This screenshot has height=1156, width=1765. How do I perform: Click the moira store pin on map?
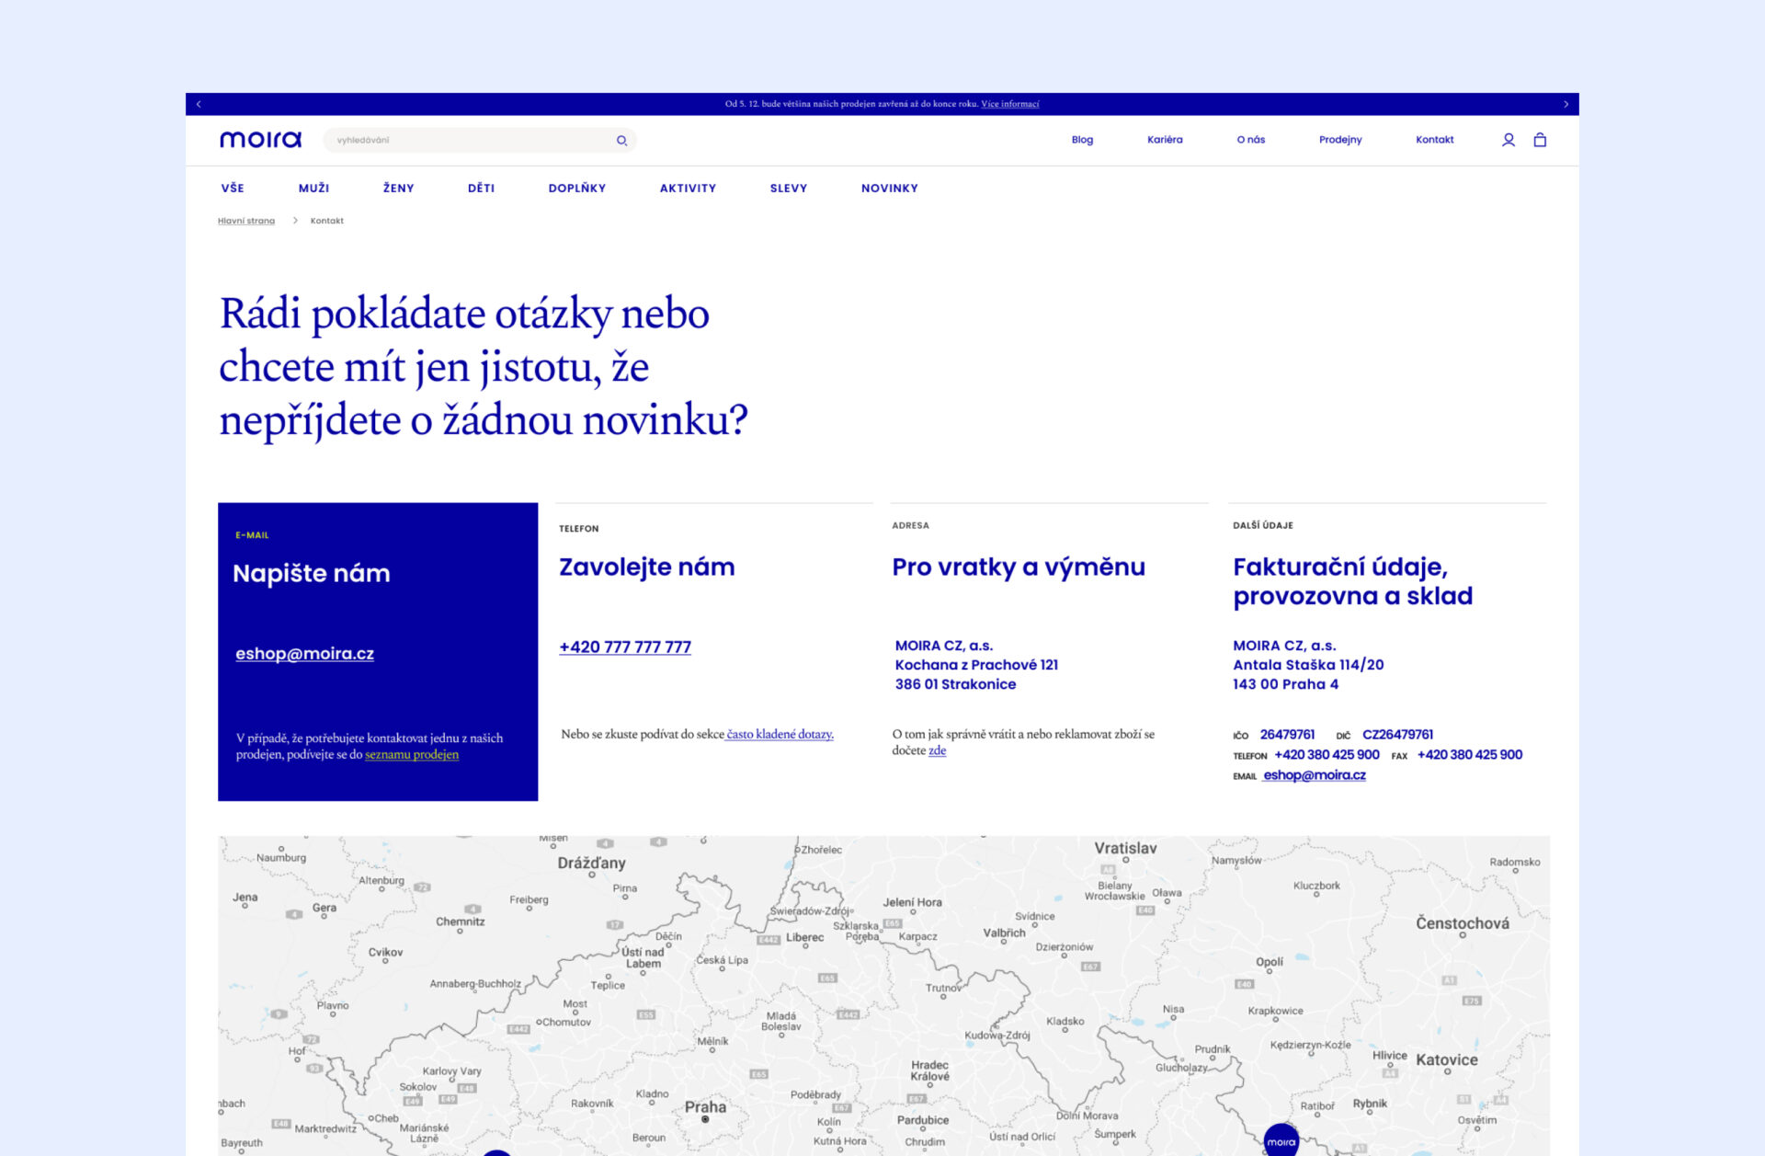tap(1281, 1139)
